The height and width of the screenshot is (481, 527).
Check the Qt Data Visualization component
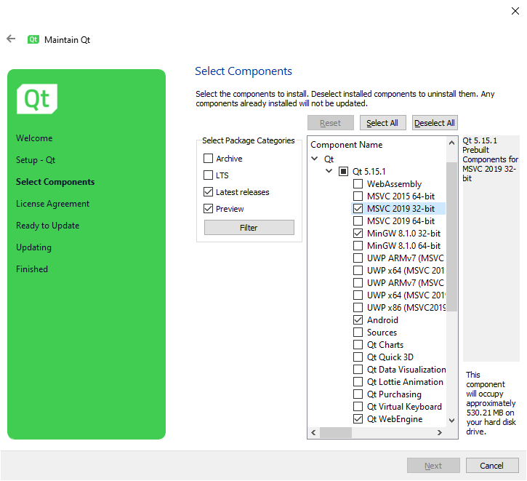click(358, 370)
